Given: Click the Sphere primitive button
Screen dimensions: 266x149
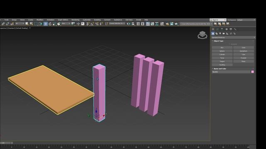Looking at the screenshot, I should tap(222, 51).
